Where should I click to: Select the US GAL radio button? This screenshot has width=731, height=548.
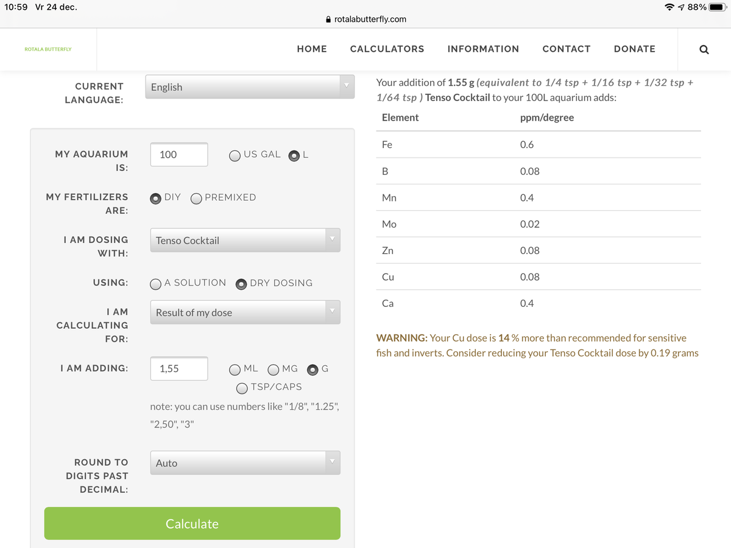click(235, 155)
